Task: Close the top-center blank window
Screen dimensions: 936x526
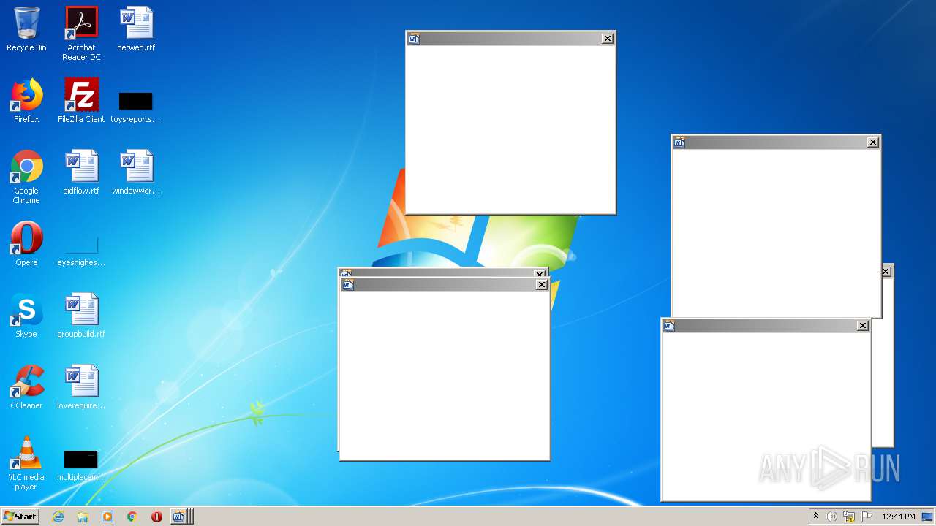Action: [x=608, y=39]
